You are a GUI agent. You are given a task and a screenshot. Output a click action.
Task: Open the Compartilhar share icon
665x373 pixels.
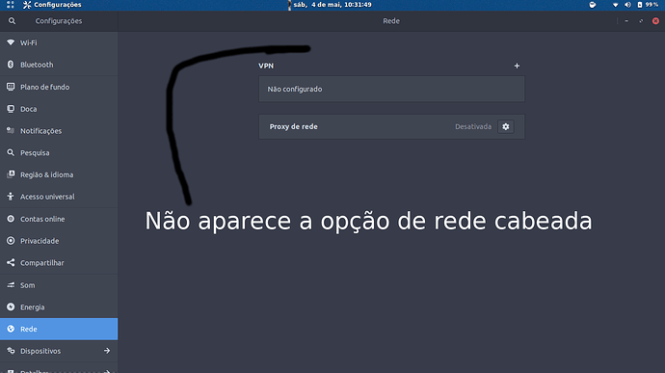click(11, 263)
